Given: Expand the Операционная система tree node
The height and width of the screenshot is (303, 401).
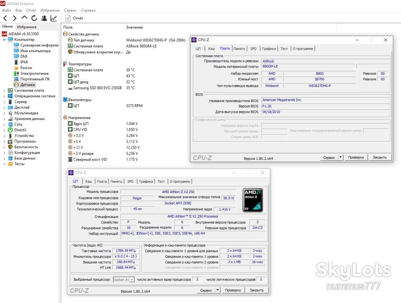Looking at the screenshot, I should 4,96.
